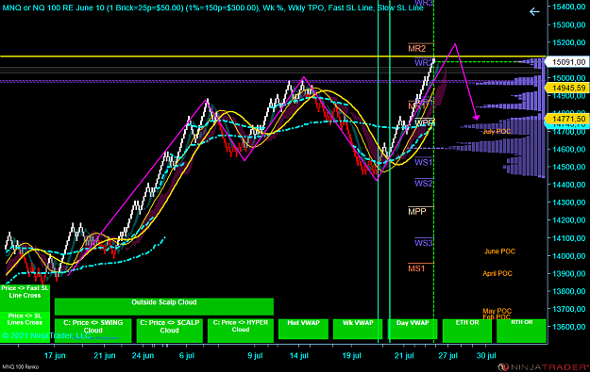Click the 'April POC' label
590x372 pixels.
(x=497, y=274)
